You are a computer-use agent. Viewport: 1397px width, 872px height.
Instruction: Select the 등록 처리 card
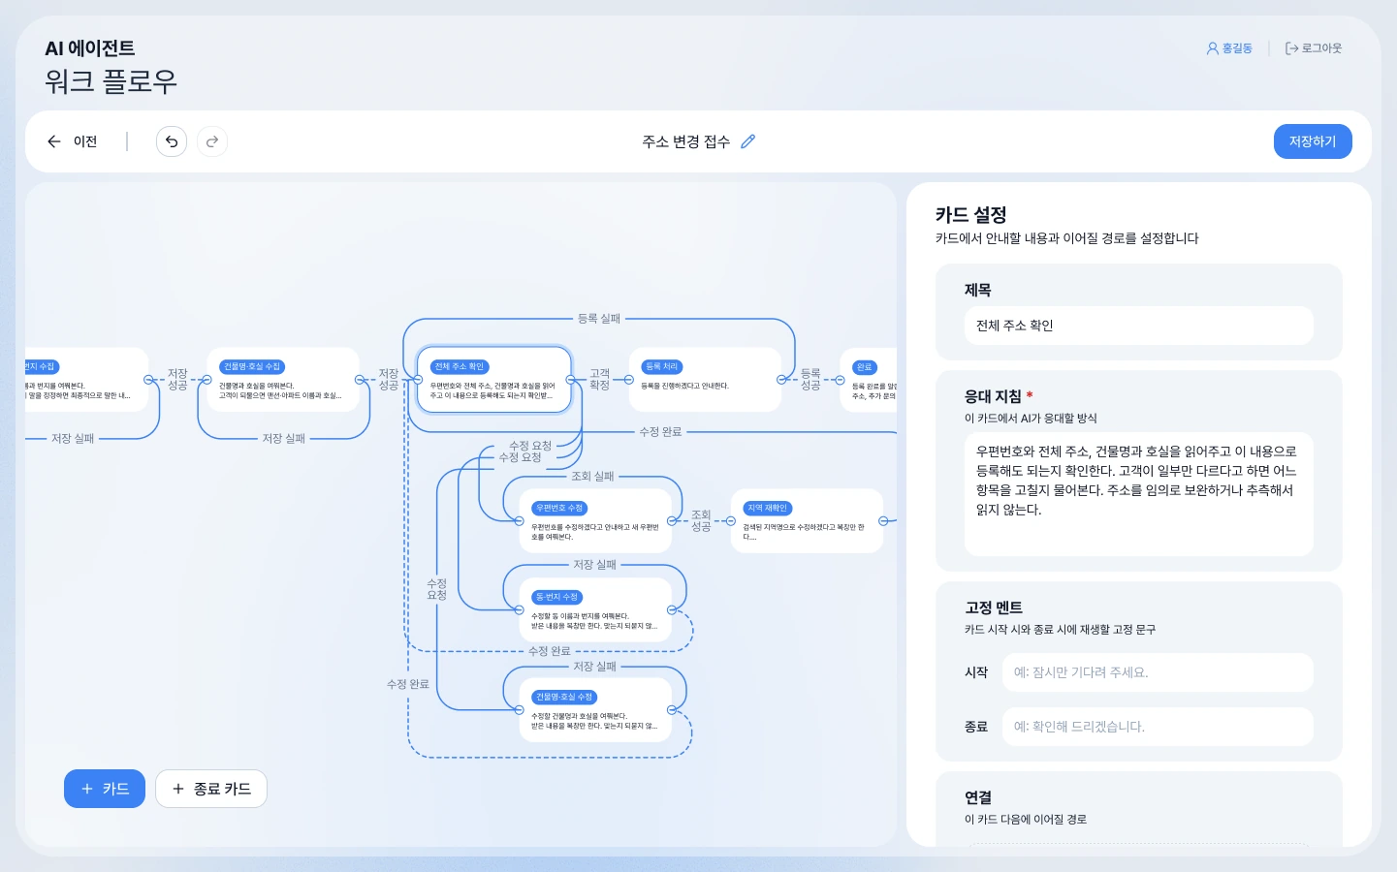(x=705, y=380)
